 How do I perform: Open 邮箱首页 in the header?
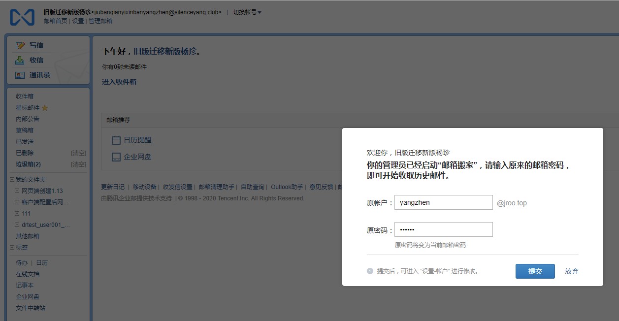(55, 21)
